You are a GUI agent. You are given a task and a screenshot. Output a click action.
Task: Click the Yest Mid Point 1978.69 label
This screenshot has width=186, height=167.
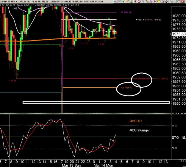149,20
